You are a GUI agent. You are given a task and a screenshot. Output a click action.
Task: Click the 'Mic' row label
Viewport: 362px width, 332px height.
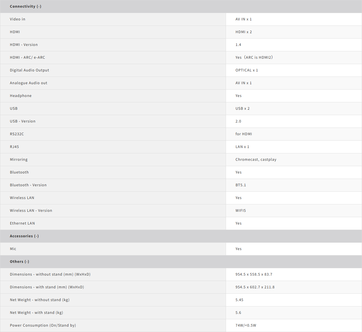click(x=13, y=249)
